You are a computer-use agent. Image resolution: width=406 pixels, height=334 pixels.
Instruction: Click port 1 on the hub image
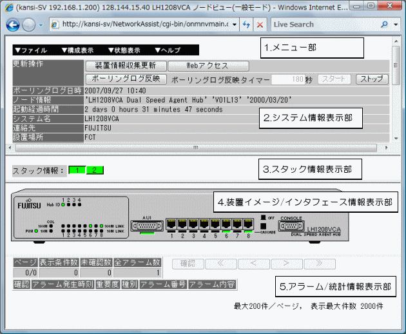point(172,225)
